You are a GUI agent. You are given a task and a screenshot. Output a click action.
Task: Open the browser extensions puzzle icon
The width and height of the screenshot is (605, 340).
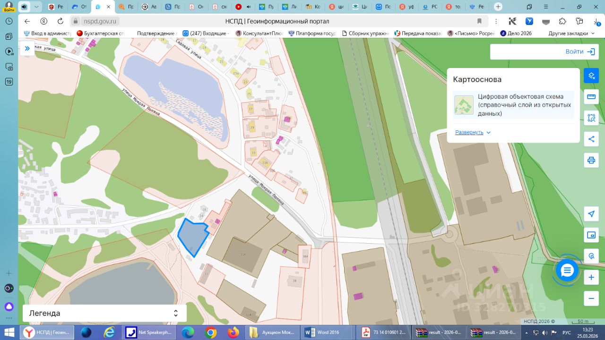[562, 21]
